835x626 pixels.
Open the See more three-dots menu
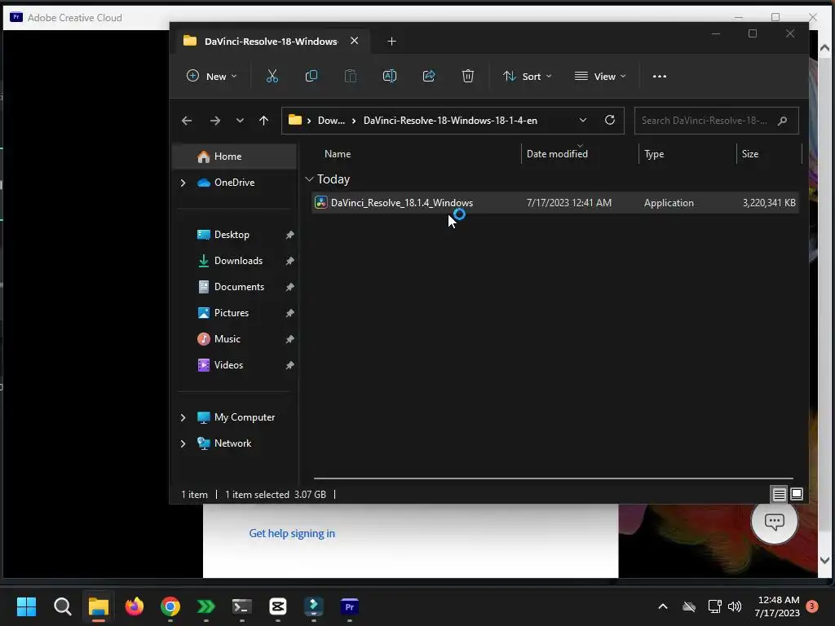pos(659,76)
